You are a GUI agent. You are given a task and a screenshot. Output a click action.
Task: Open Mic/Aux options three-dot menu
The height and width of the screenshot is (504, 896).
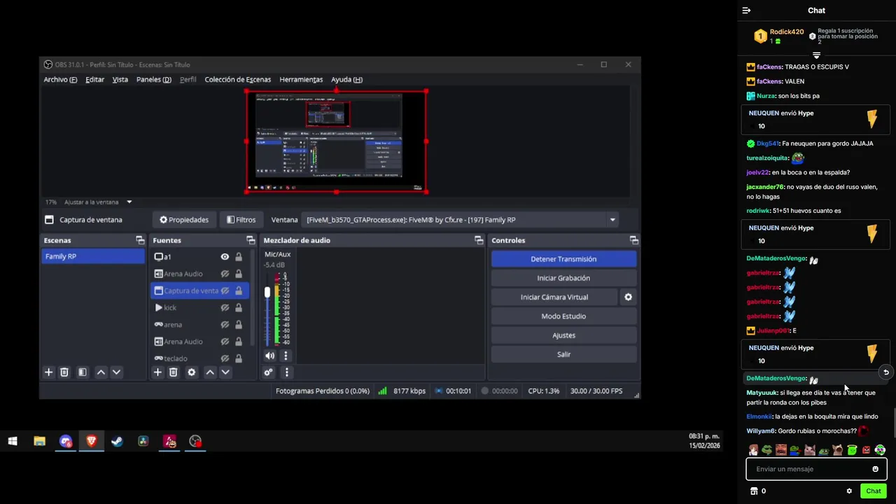(286, 356)
